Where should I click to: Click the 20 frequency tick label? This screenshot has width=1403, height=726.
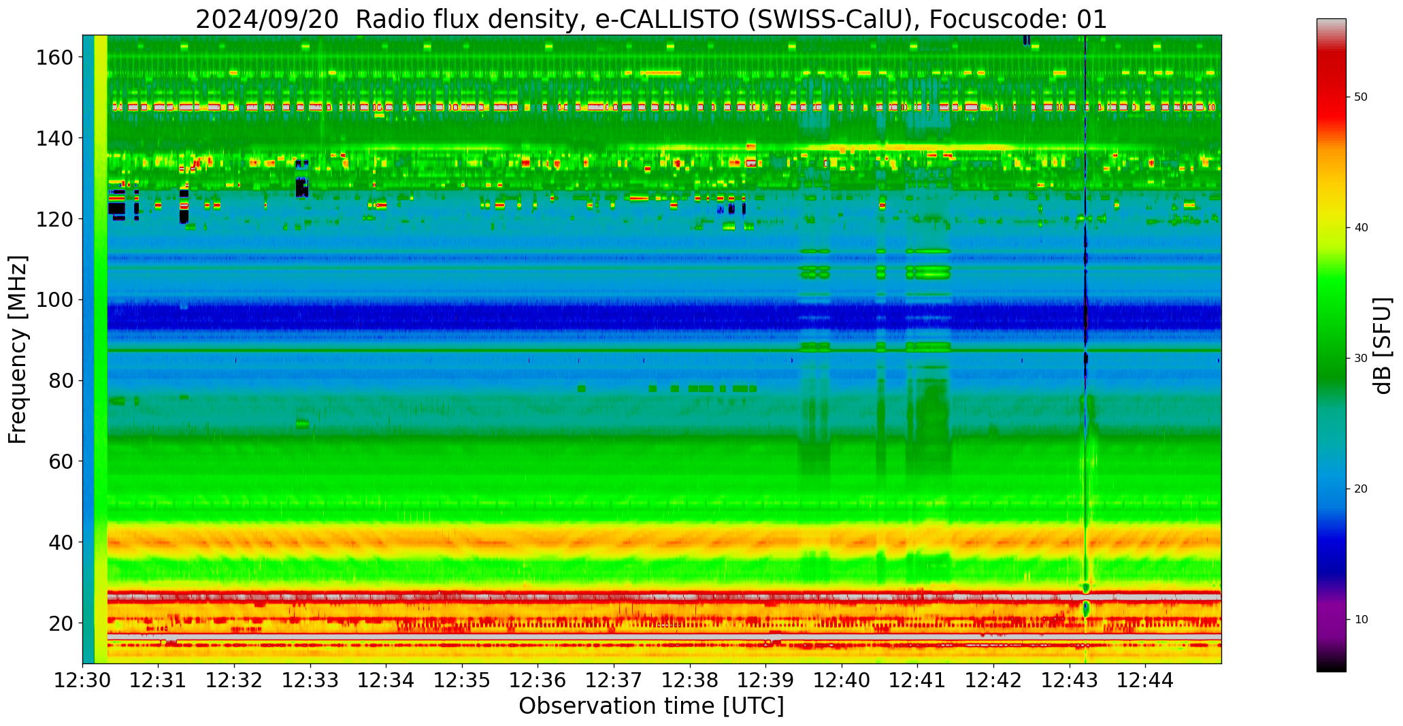click(x=62, y=623)
